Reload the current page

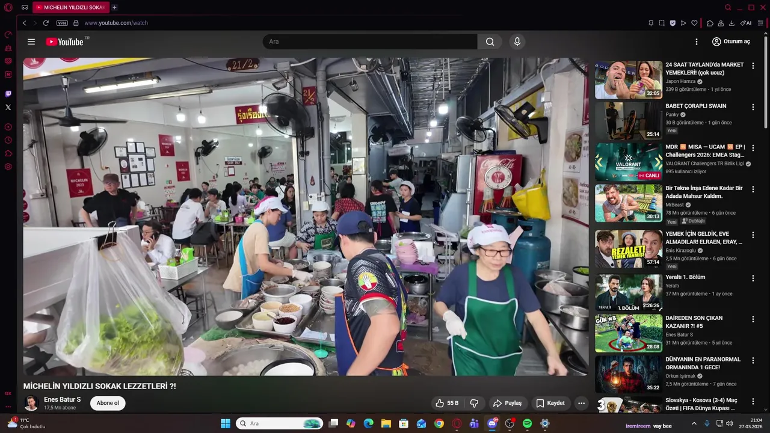click(46, 23)
